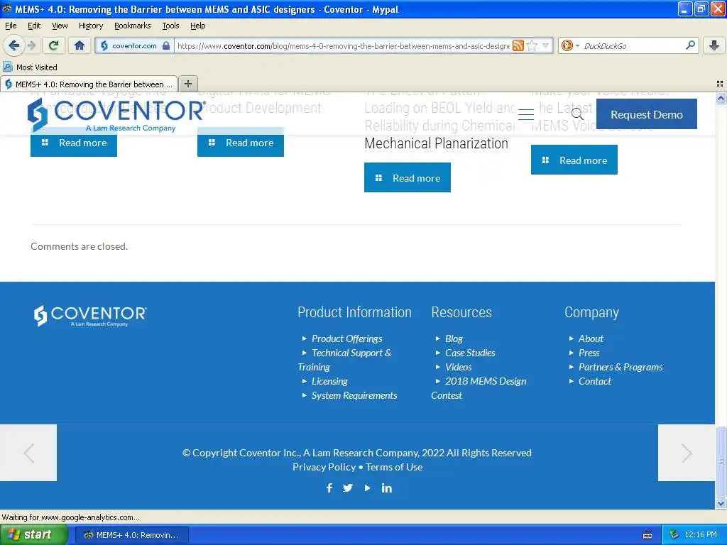Bookmark this page with the star icon
727x545 pixels.
point(532,45)
